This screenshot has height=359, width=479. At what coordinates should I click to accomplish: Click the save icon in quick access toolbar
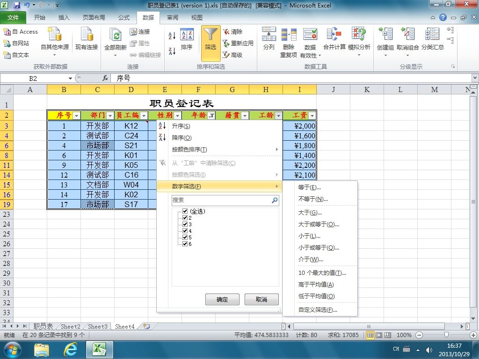click(x=16, y=5)
